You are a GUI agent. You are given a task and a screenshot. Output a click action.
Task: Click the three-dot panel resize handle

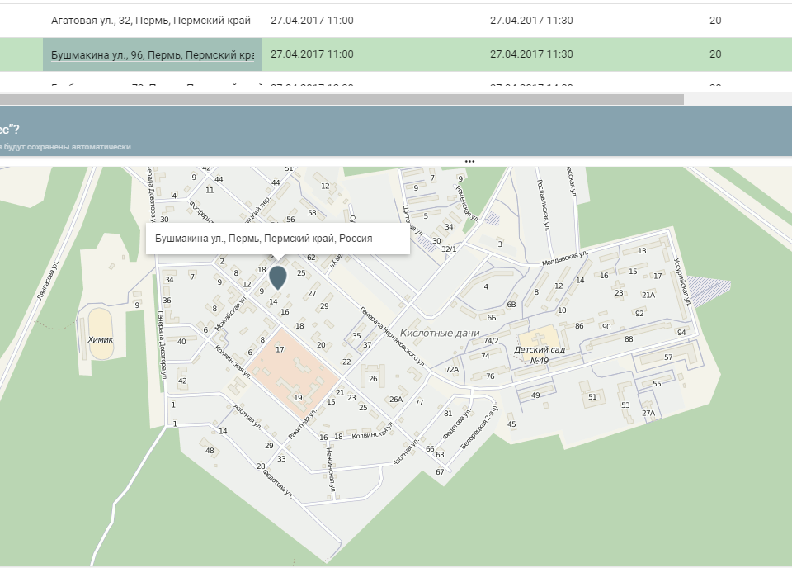pos(469,162)
